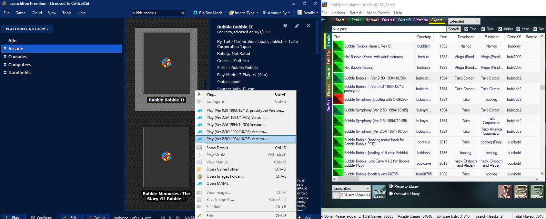Select the Overwrite Library radio button

click(391, 194)
